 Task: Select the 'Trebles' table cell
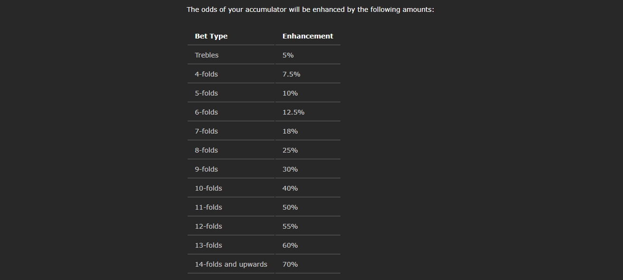(x=231, y=55)
